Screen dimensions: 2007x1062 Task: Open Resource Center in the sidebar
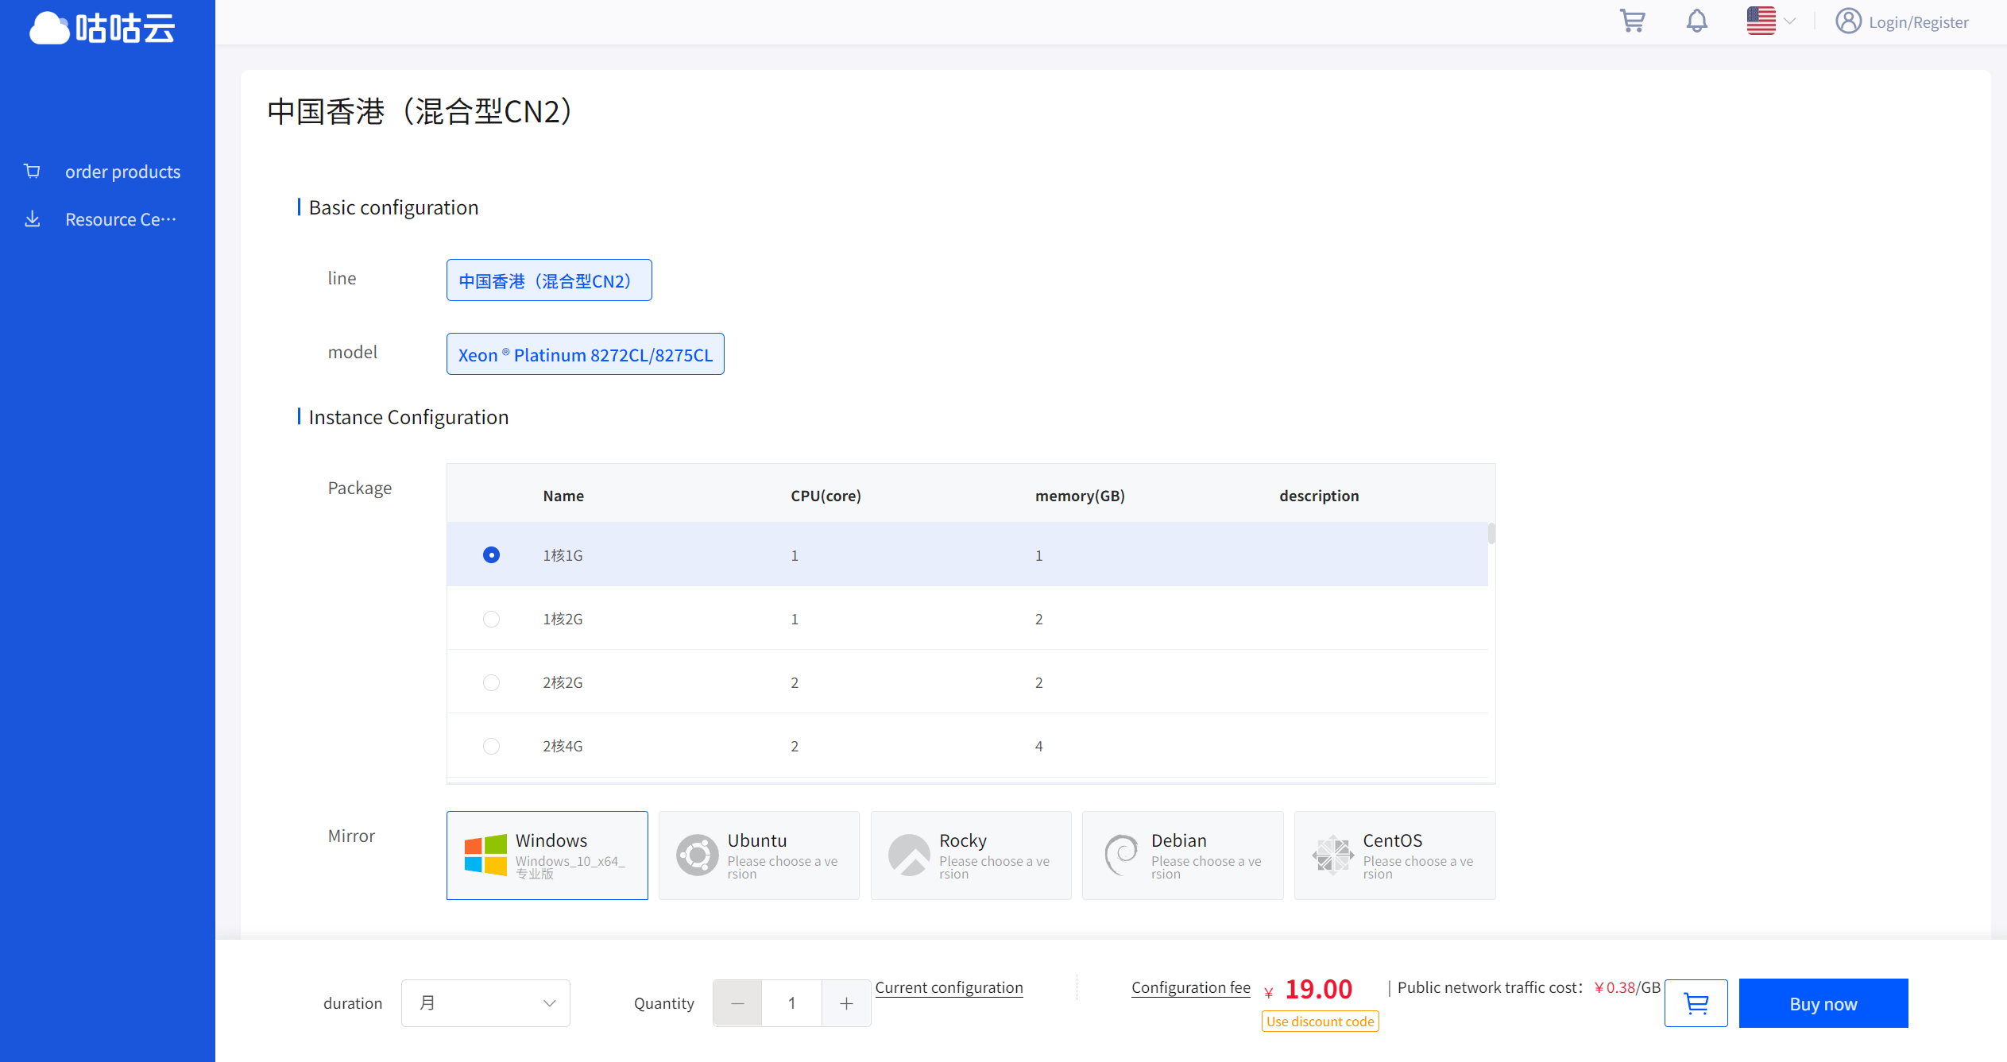pos(121,219)
